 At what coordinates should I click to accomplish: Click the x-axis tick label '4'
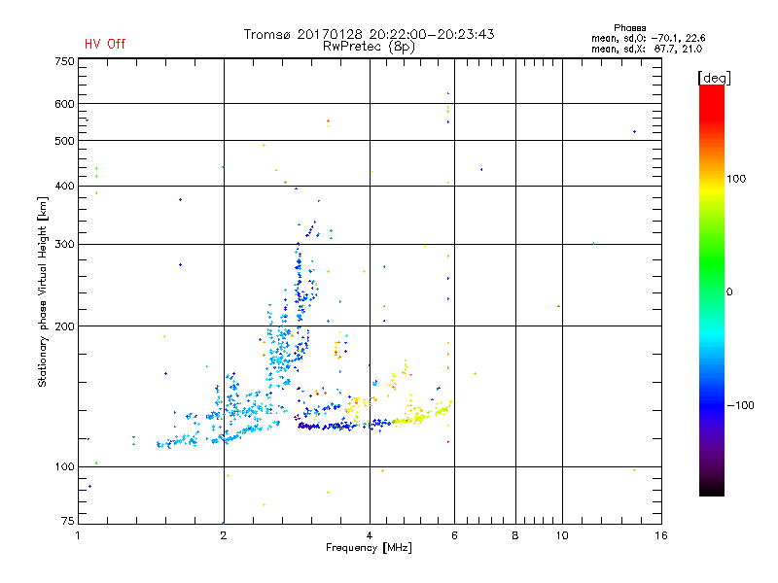tap(370, 535)
